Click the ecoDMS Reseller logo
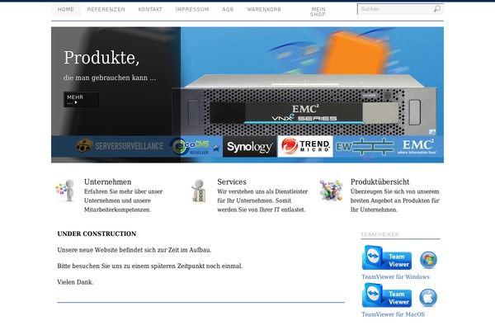Screen dimensions: 495x330 click(x=196, y=147)
